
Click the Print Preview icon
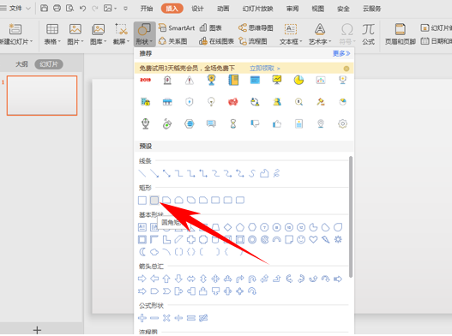point(69,8)
